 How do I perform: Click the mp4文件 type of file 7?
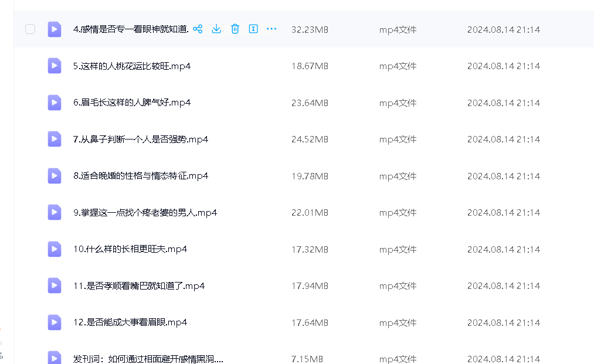(x=398, y=140)
